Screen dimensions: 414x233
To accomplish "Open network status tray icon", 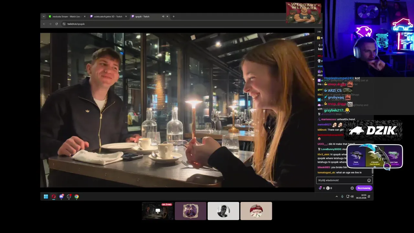I will click(x=348, y=196).
